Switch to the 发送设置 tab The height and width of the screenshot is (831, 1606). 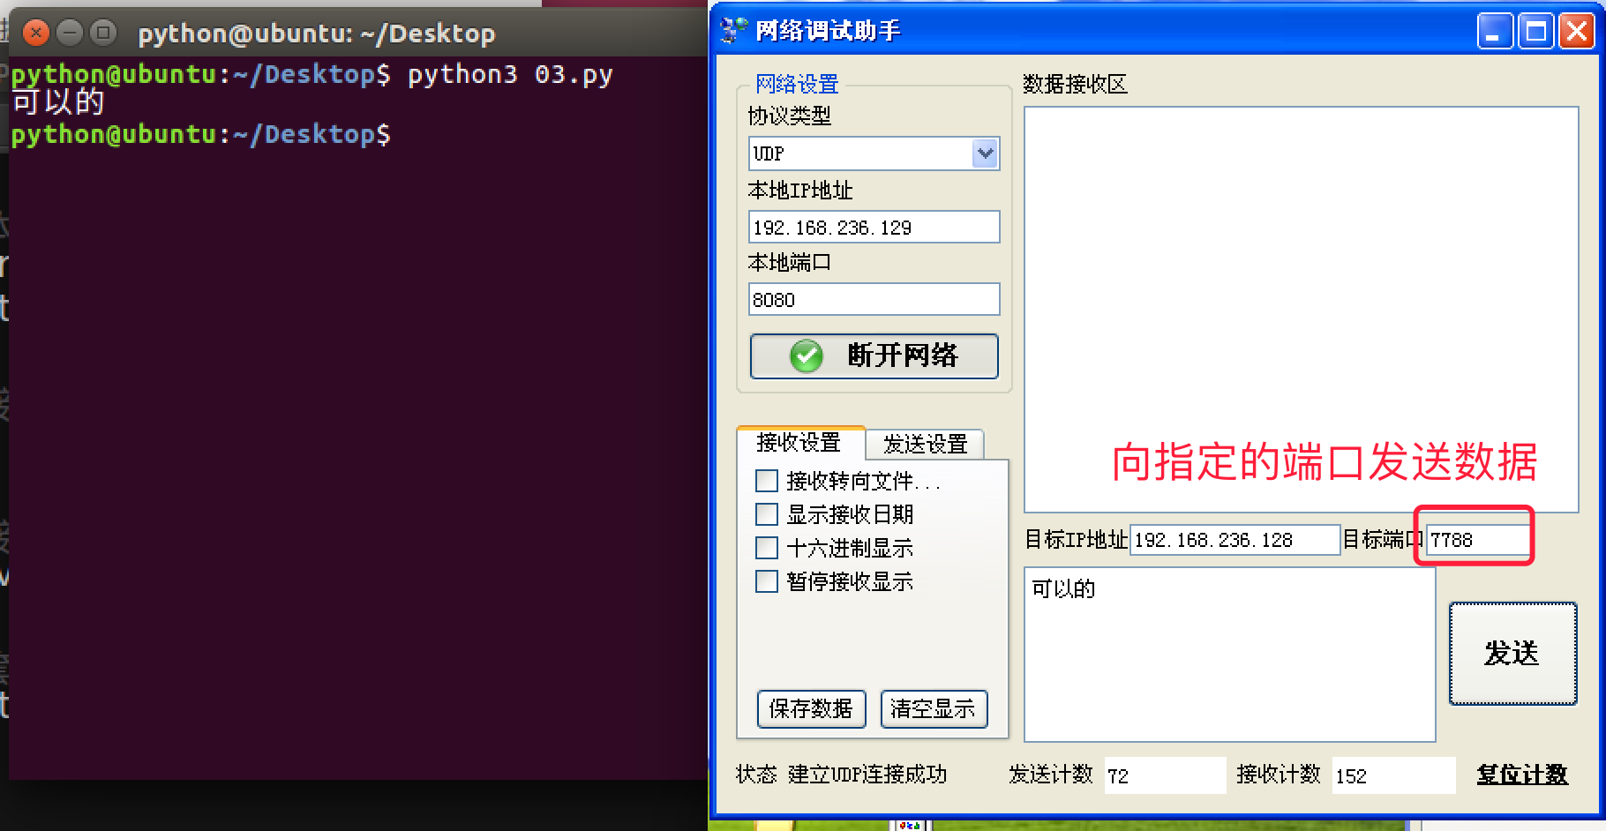pos(924,445)
